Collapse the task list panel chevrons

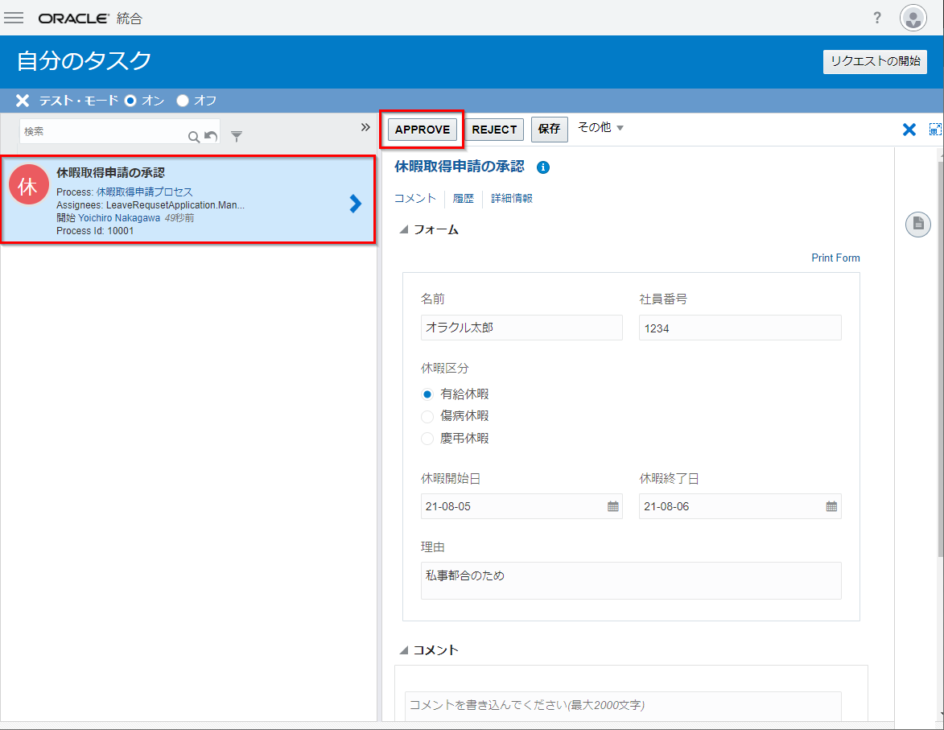click(x=365, y=127)
